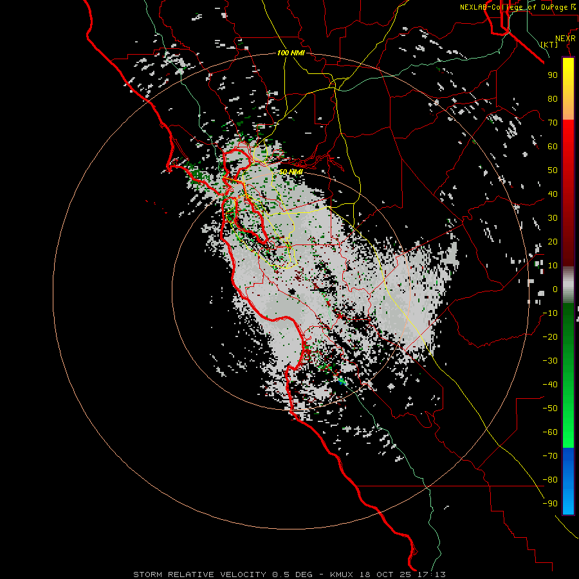This screenshot has width=579, height=579.
Task: Click the -90 value on the velocity scale
Action: (x=550, y=504)
